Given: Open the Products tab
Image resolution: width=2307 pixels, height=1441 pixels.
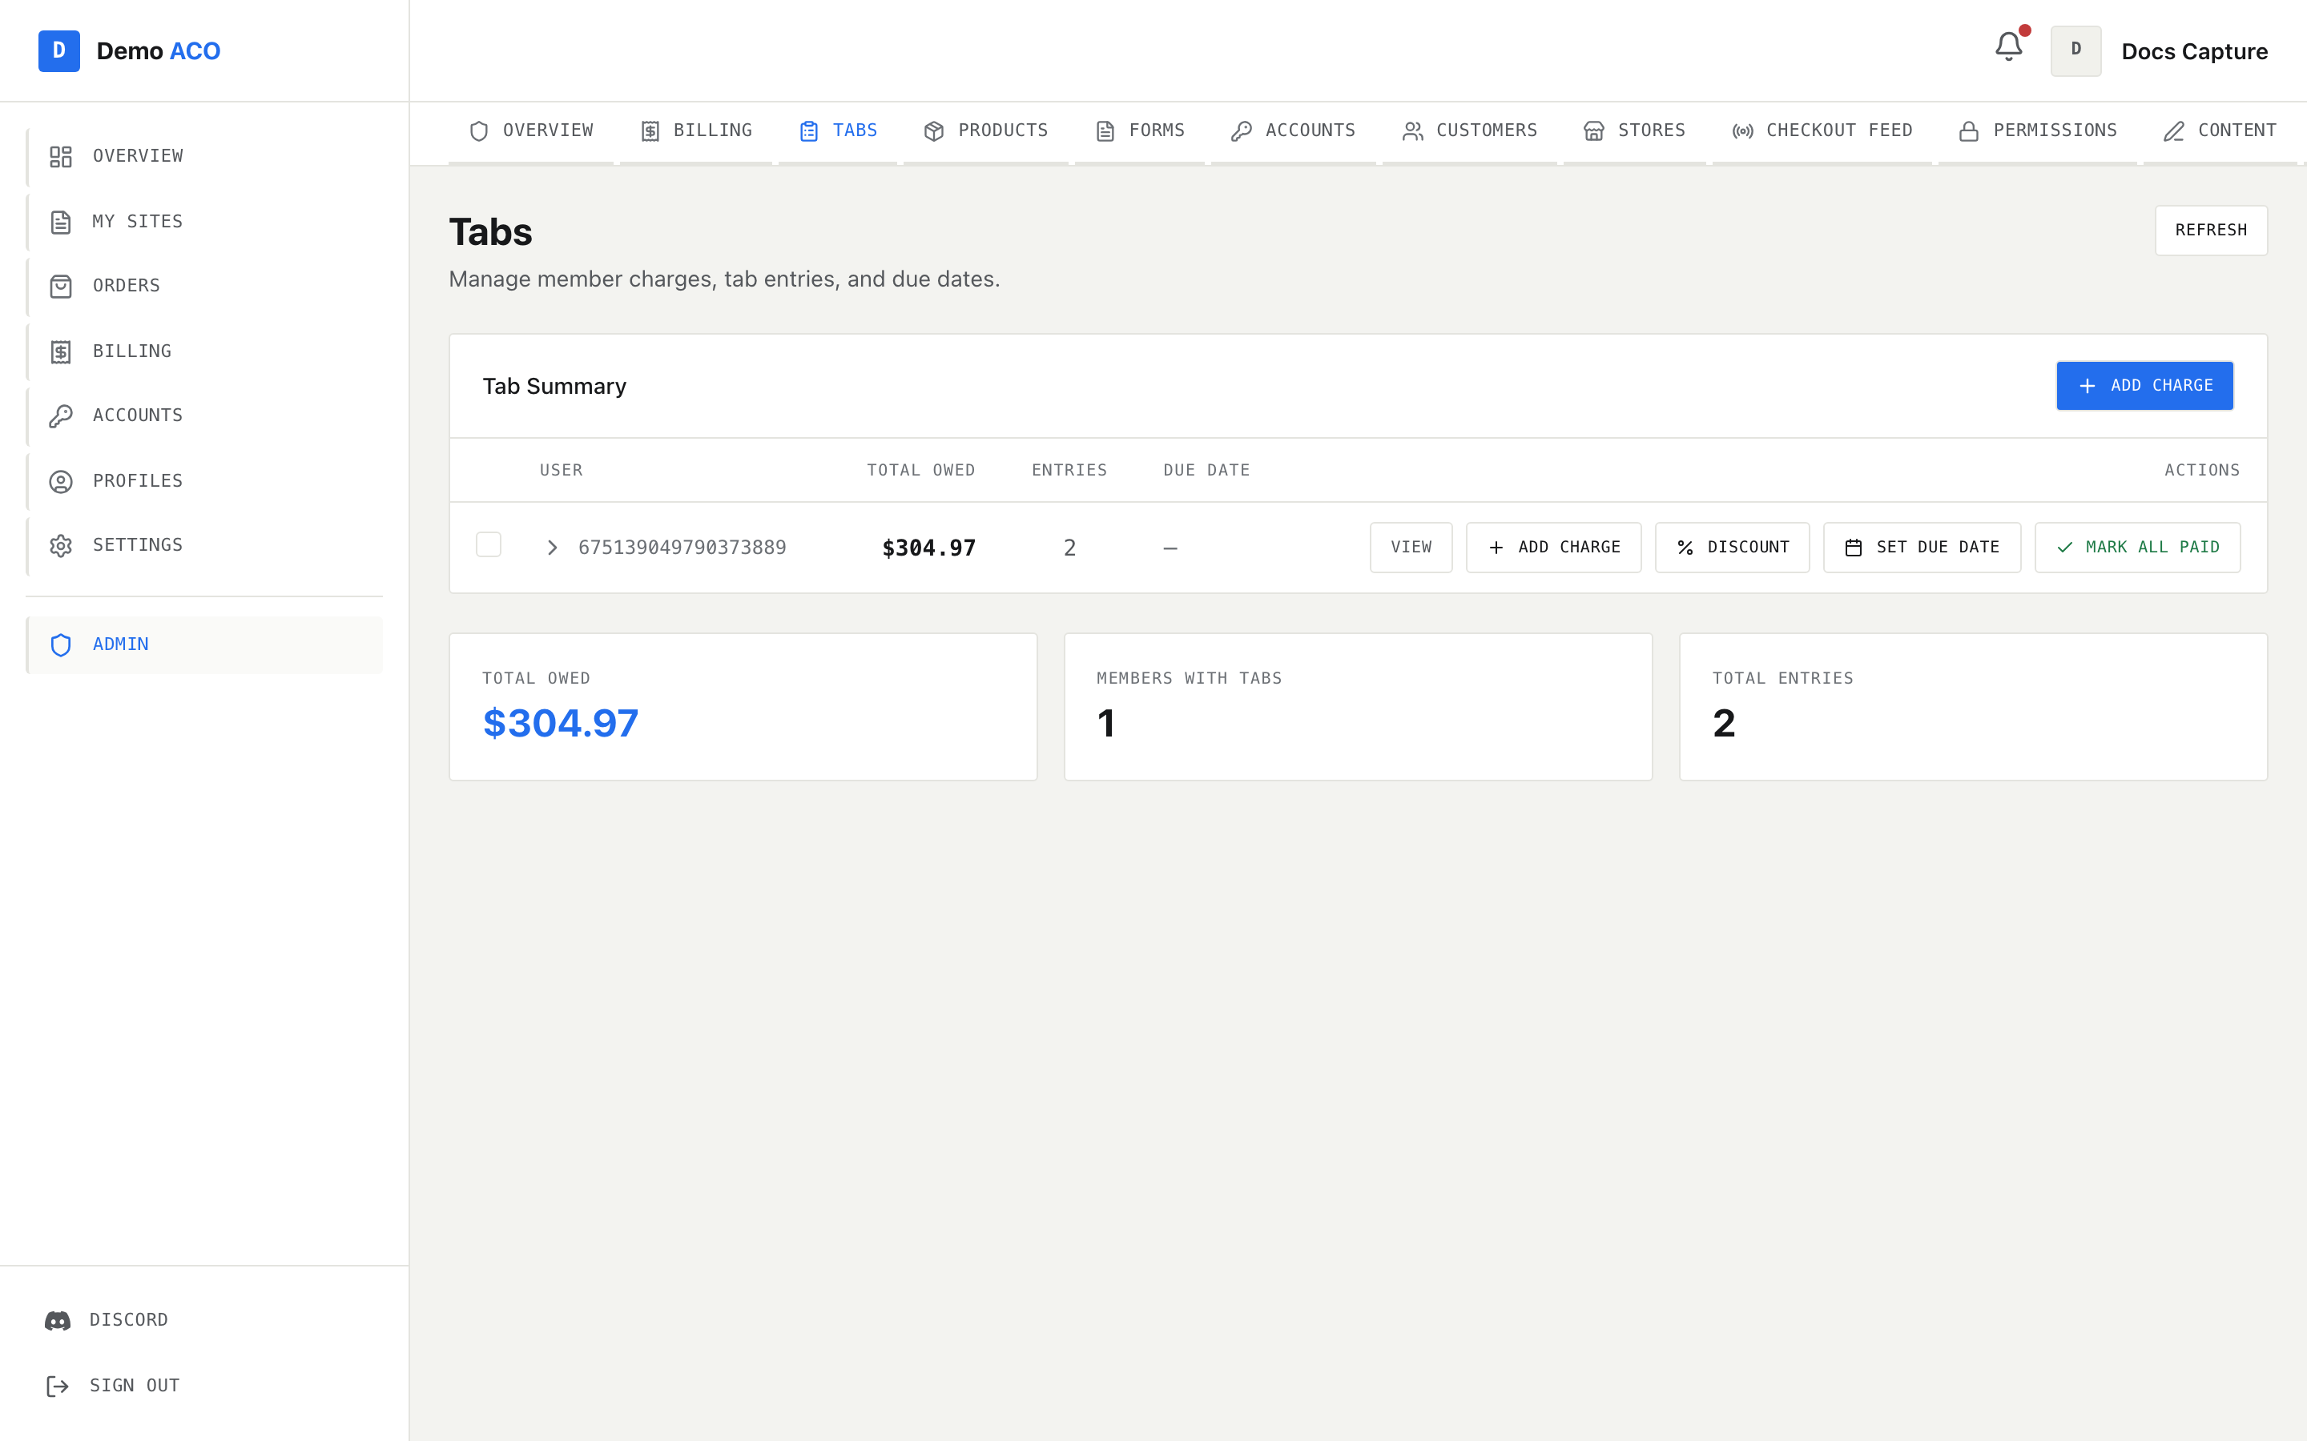Looking at the screenshot, I should (986, 131).
